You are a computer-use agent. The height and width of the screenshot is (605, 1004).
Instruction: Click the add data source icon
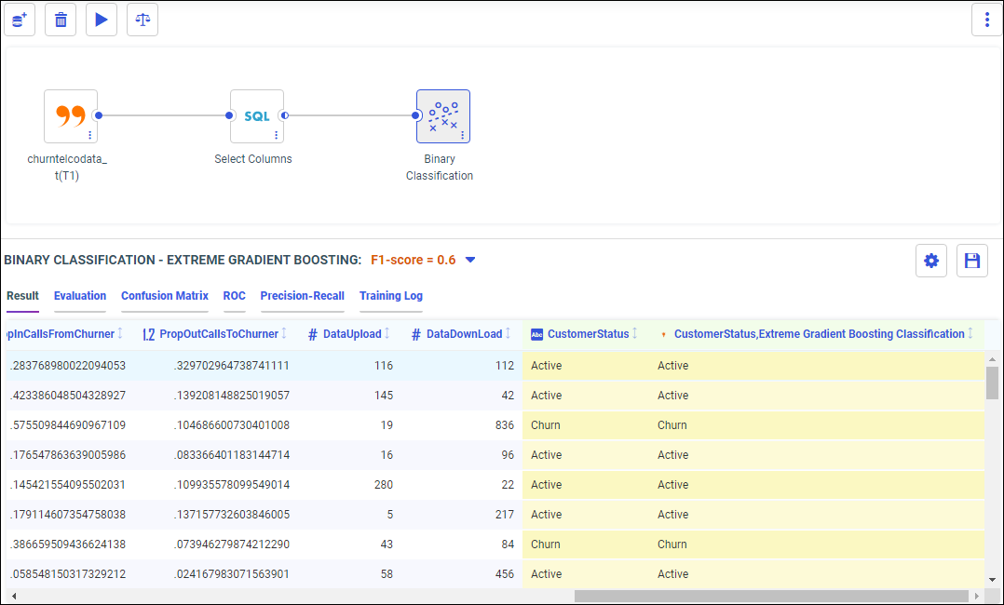point(20,20)
